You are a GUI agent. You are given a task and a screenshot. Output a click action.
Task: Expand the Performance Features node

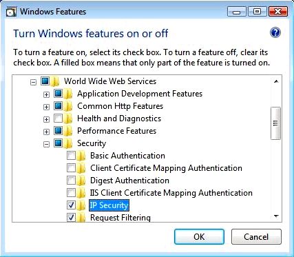[x=47, y=132]
